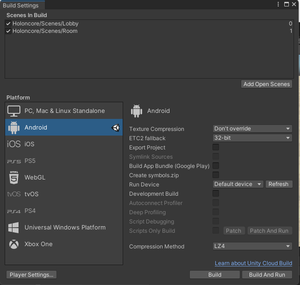Open the Compression Method dropdown
The image size is (300, 285).
[252, 246]
